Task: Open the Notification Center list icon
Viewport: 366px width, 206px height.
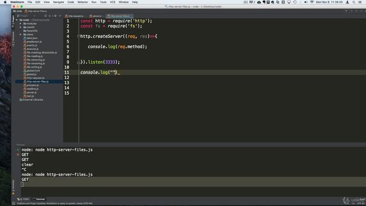Action: click(360, 2)
